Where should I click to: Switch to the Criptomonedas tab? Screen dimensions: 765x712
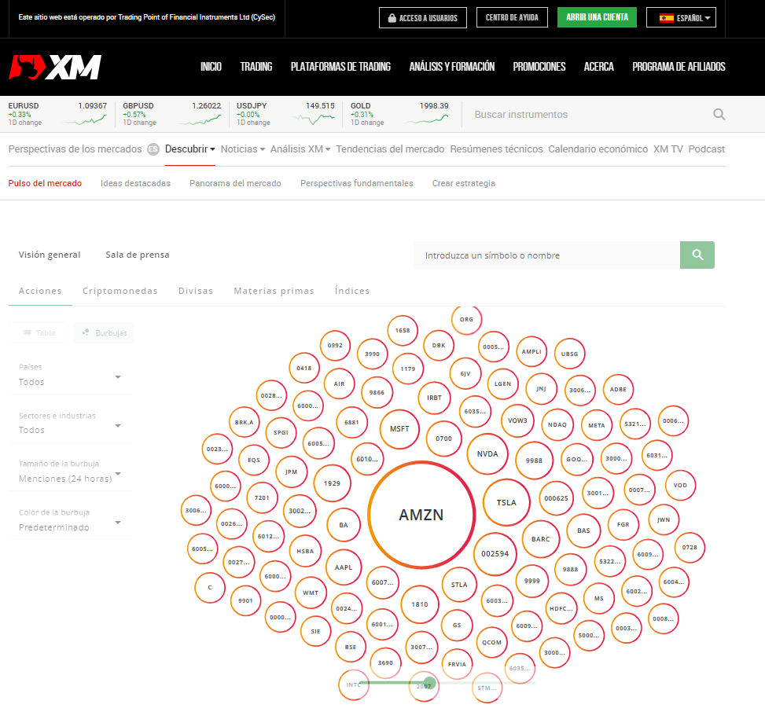(x=120, y=291)
